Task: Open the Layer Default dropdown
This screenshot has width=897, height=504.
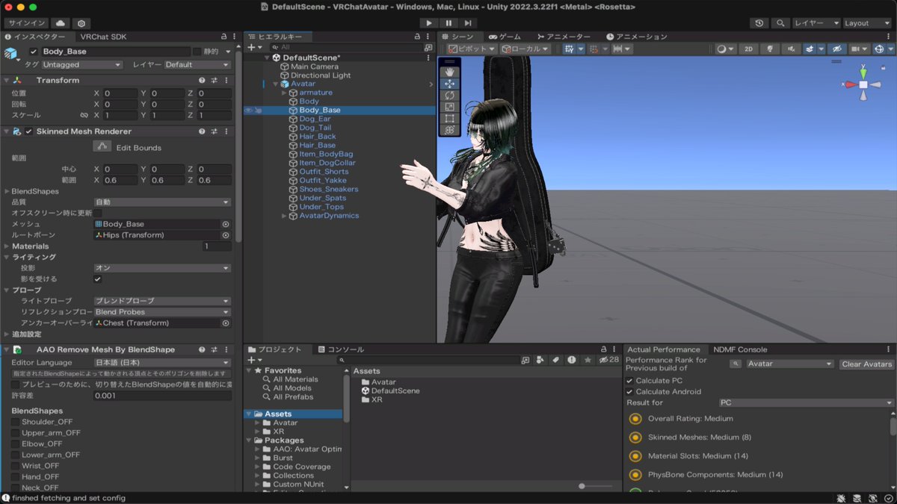Action: click(x=197, y=65)
